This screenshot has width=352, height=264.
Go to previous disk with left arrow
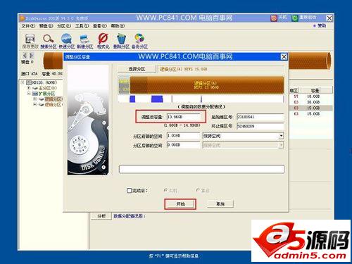[x=25, y=56]
